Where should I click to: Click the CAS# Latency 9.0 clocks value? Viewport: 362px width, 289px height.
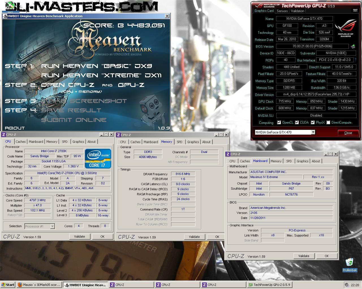click(183, 184)
